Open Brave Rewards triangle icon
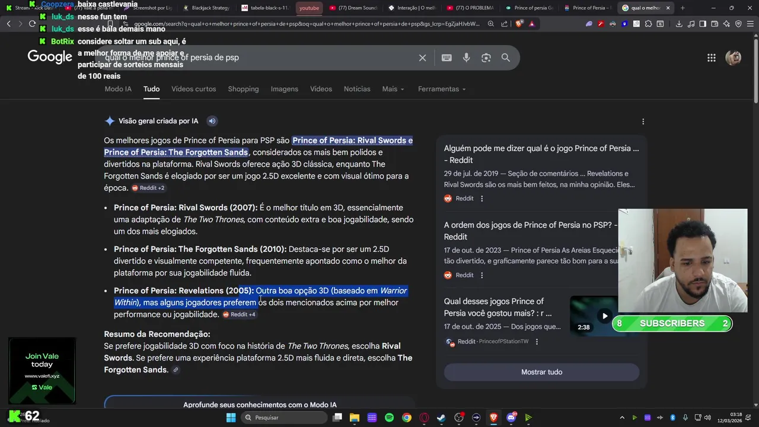The width and height of the screenshot is (759, 427). 532,24
